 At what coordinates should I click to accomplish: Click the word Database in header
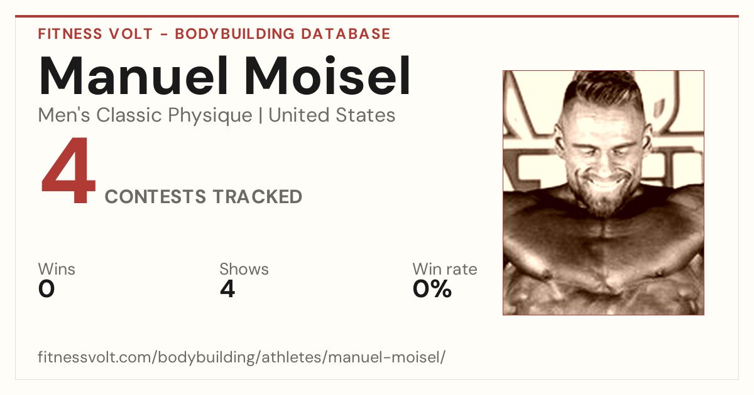346,34
